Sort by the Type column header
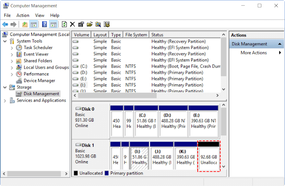 pyautogui.click(x=116, y=35)
